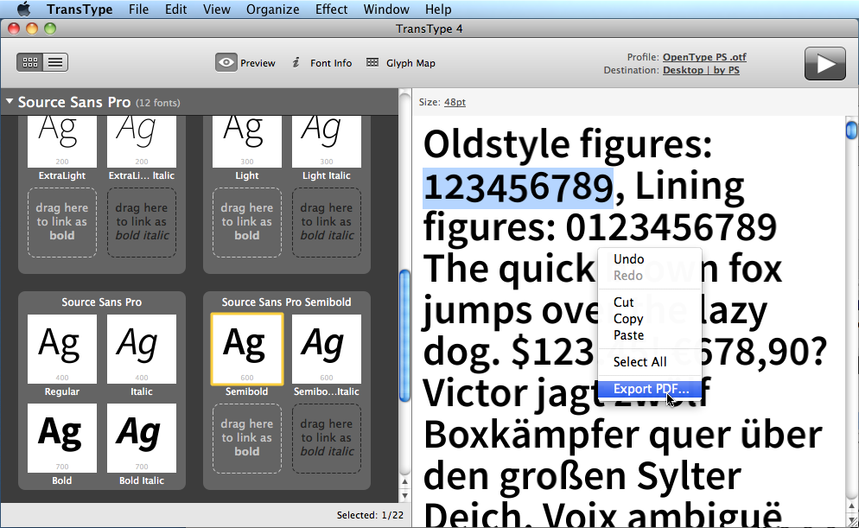
Task: Open the Apple menu
Action: point(23,10)
